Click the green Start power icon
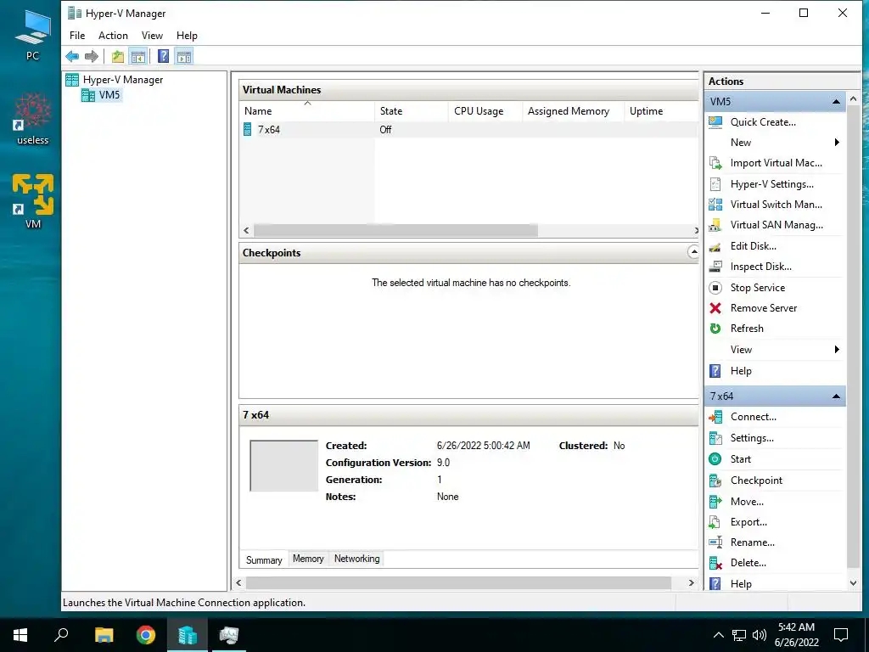Image resolution: width=869 pixels, height=652 pixels. [x=715, y=459]
